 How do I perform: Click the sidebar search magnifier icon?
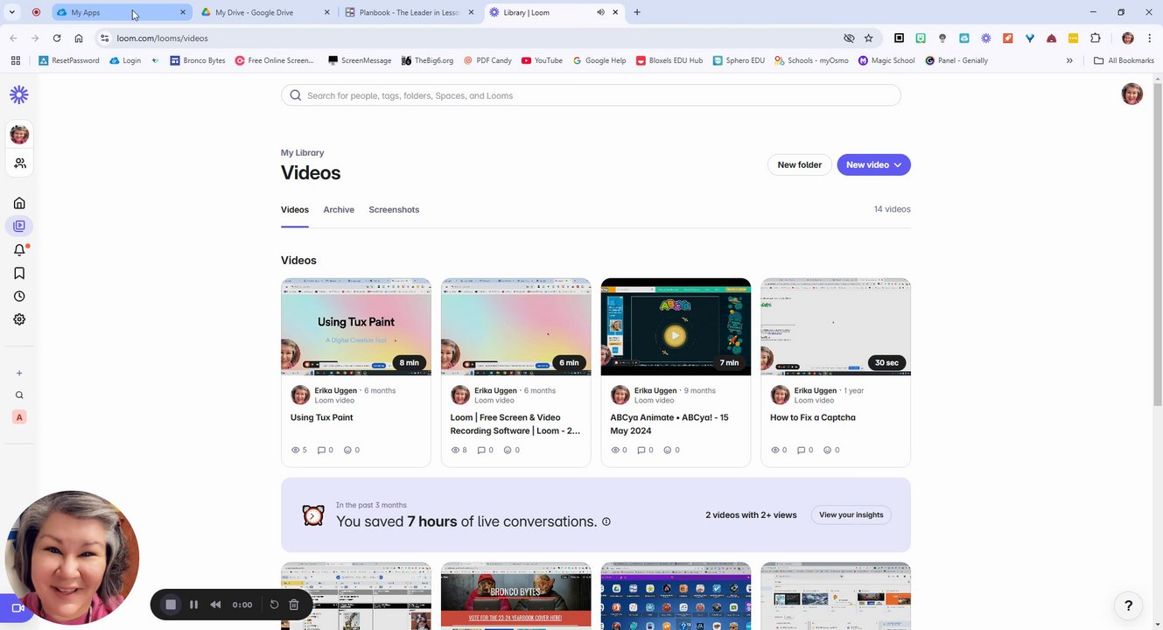[x=19, y=395]
